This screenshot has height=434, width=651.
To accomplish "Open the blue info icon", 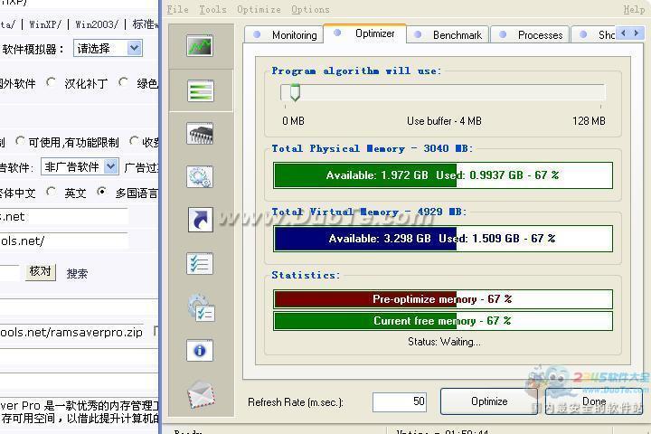I will click(200, 350).
